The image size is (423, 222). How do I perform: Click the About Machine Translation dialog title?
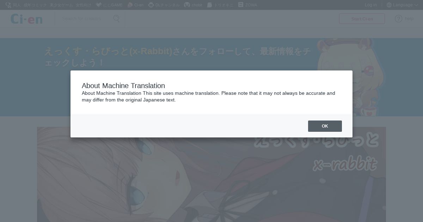pyautogui.click(x=123, y=86)
